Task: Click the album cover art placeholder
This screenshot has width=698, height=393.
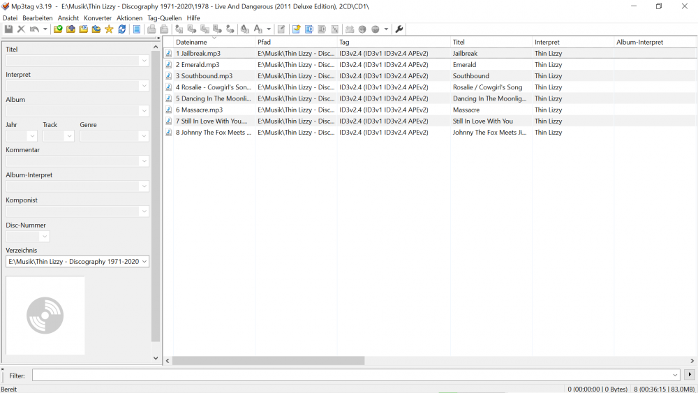Action: coord(45,315)
